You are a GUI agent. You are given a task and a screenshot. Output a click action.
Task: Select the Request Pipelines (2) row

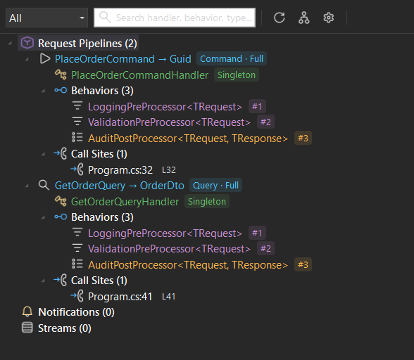coord(78,43)
